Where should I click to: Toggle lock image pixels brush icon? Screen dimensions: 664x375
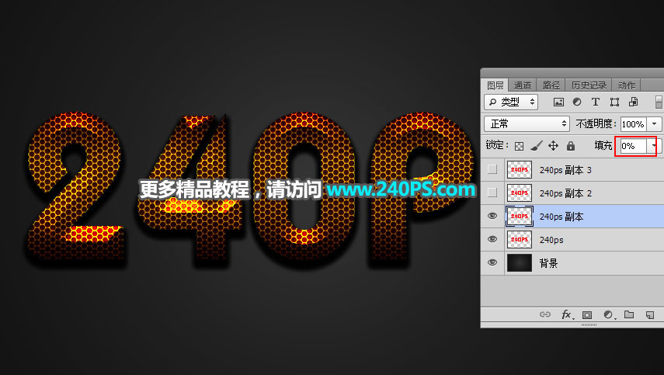click(536, 146)
